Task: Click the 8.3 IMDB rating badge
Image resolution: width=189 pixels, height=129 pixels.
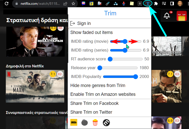Action: tap(53, 28)
